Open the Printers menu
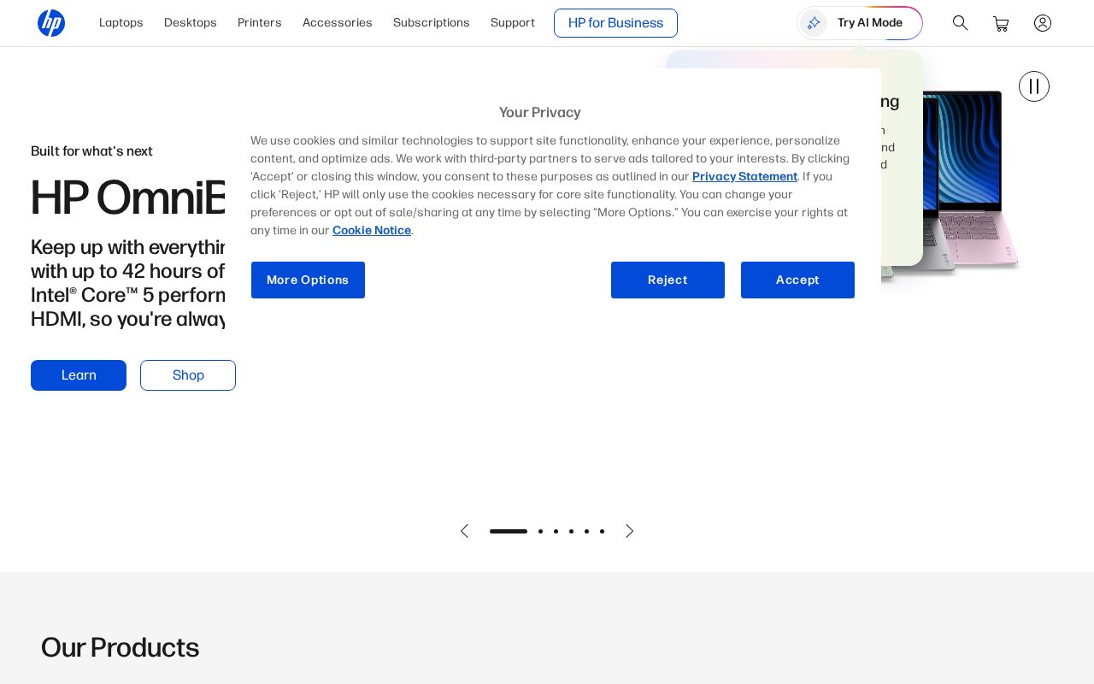The image size is (1094, 684). 260,23
